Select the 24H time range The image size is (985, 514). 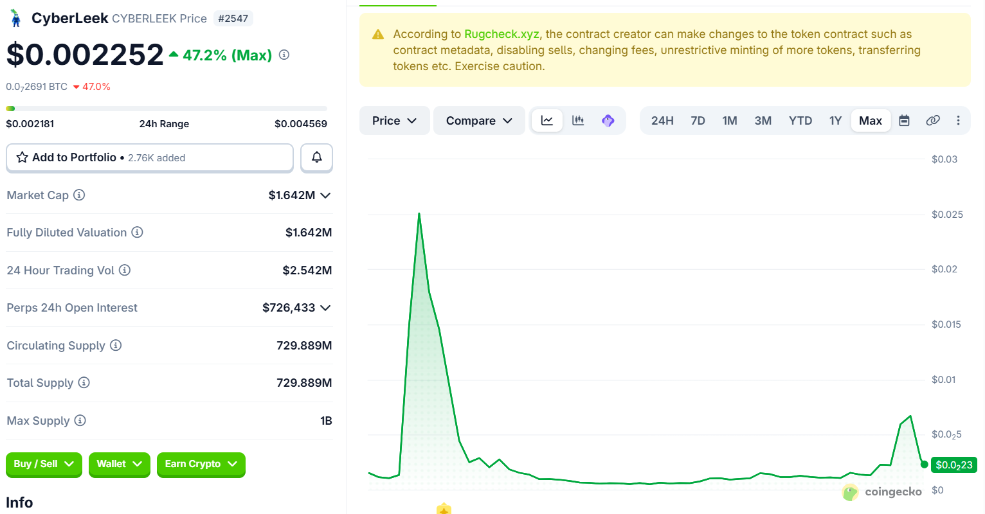pyautogui.click(x=662, y=121)
